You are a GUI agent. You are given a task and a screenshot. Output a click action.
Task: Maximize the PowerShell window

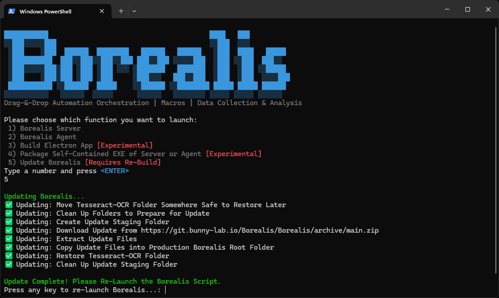(467, 9)
